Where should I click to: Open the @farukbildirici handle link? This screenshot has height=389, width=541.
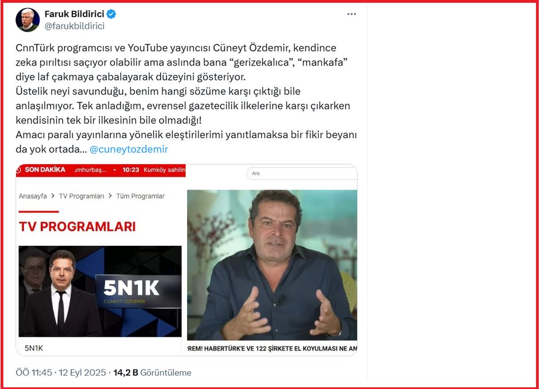coord(74,26)
